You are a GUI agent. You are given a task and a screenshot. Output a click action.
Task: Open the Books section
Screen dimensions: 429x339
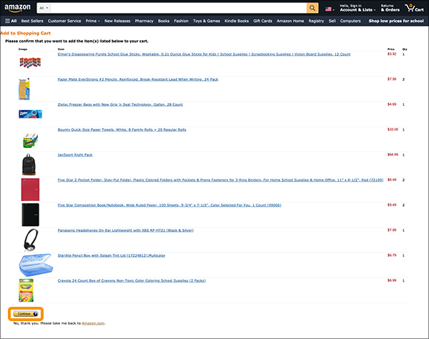(164, 21)
